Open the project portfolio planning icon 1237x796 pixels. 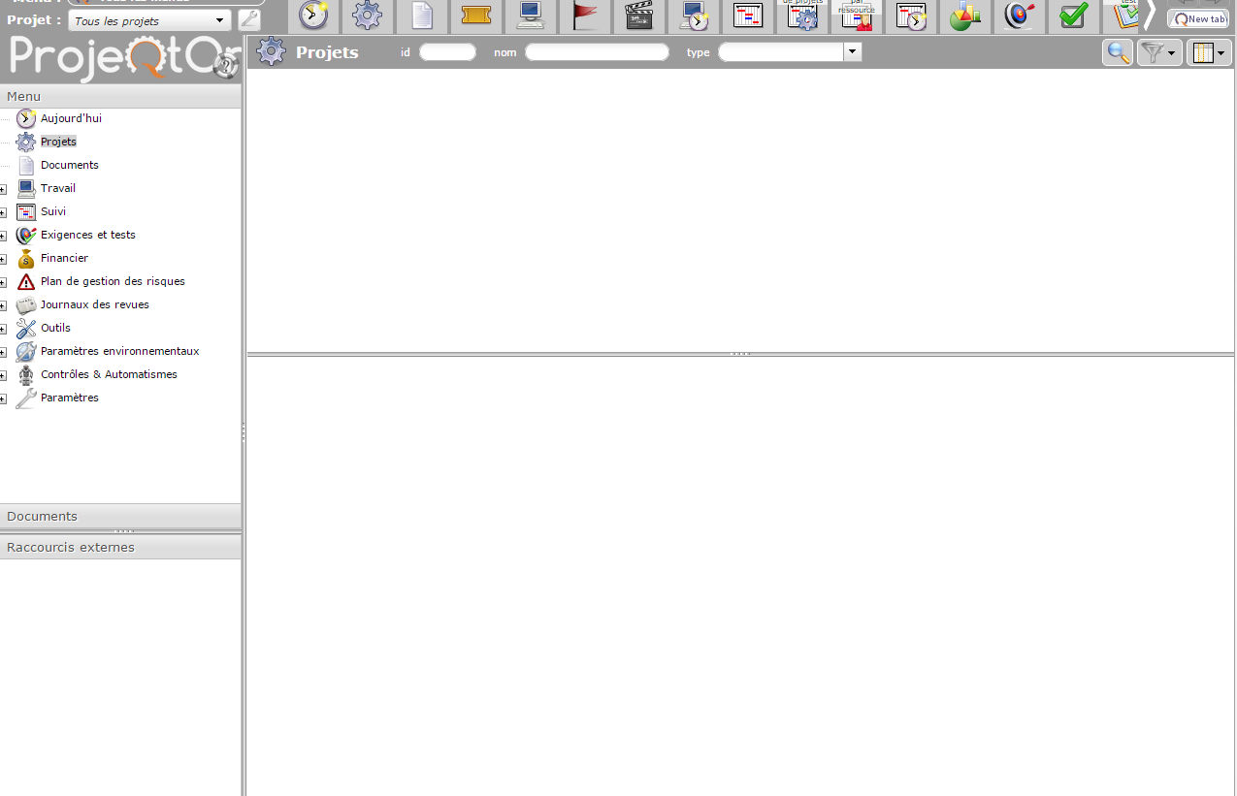(x=802, y=16)
